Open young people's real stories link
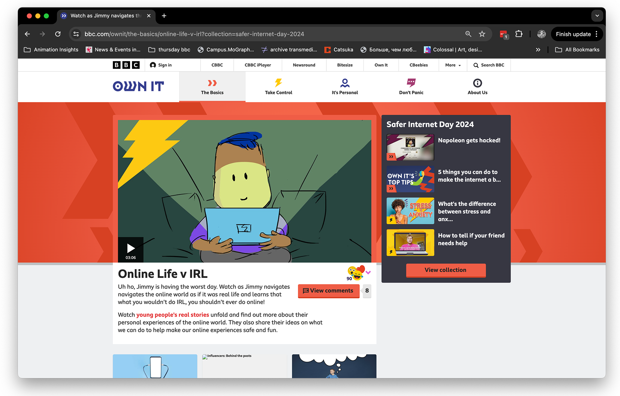 tap(173, 315)
